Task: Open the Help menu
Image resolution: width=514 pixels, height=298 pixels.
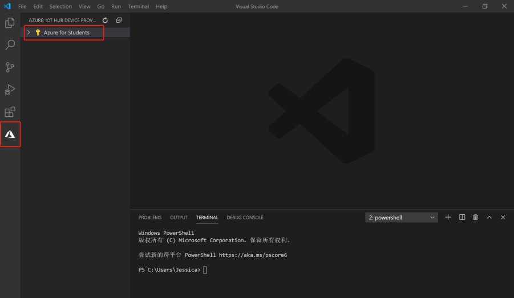Action: point(161,6)
